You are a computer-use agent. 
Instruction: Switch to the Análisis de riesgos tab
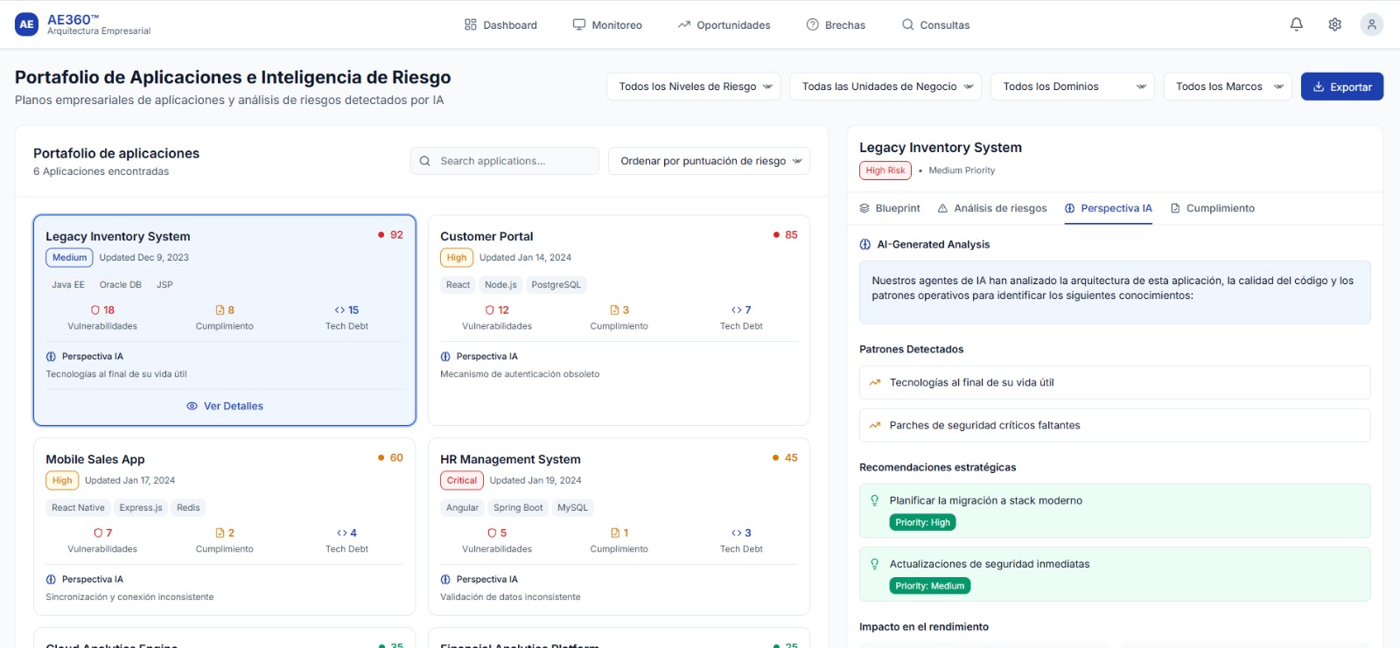[x=992, y=208]
